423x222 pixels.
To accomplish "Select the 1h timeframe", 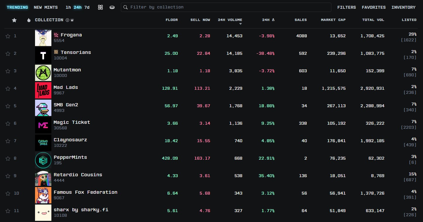I will (x=68, y=7).
